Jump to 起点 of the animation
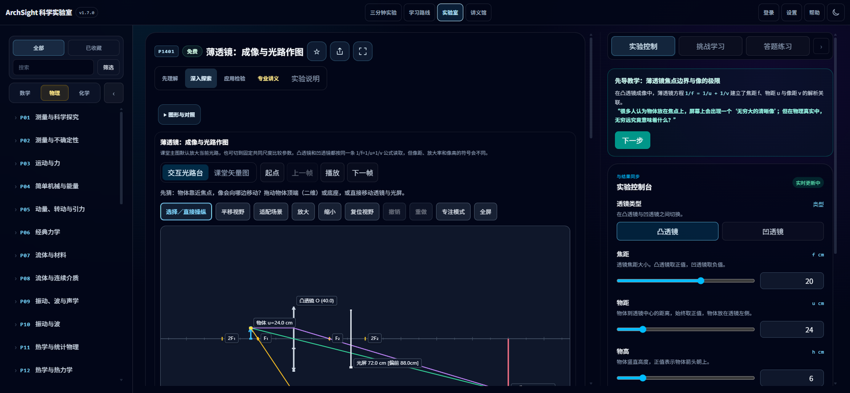Image resolution: width=850 pixels, height=393 pixels. click(272, 173)
